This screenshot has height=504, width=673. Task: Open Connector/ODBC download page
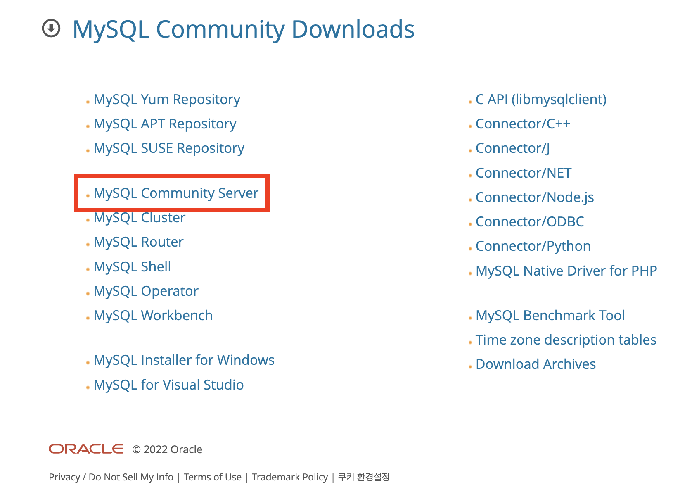point(530,222)
